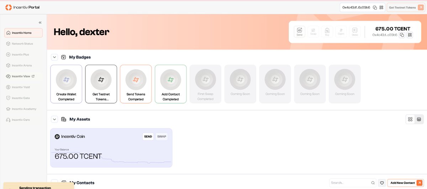Screen dimensions: 427x189
Task: Select the Send Tokens Completed badge
Action: (136, 84)
